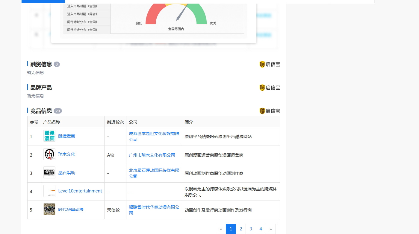Go to previous page with « button
The width and height of the screenshot is (419, 234).
pos(221,229)
